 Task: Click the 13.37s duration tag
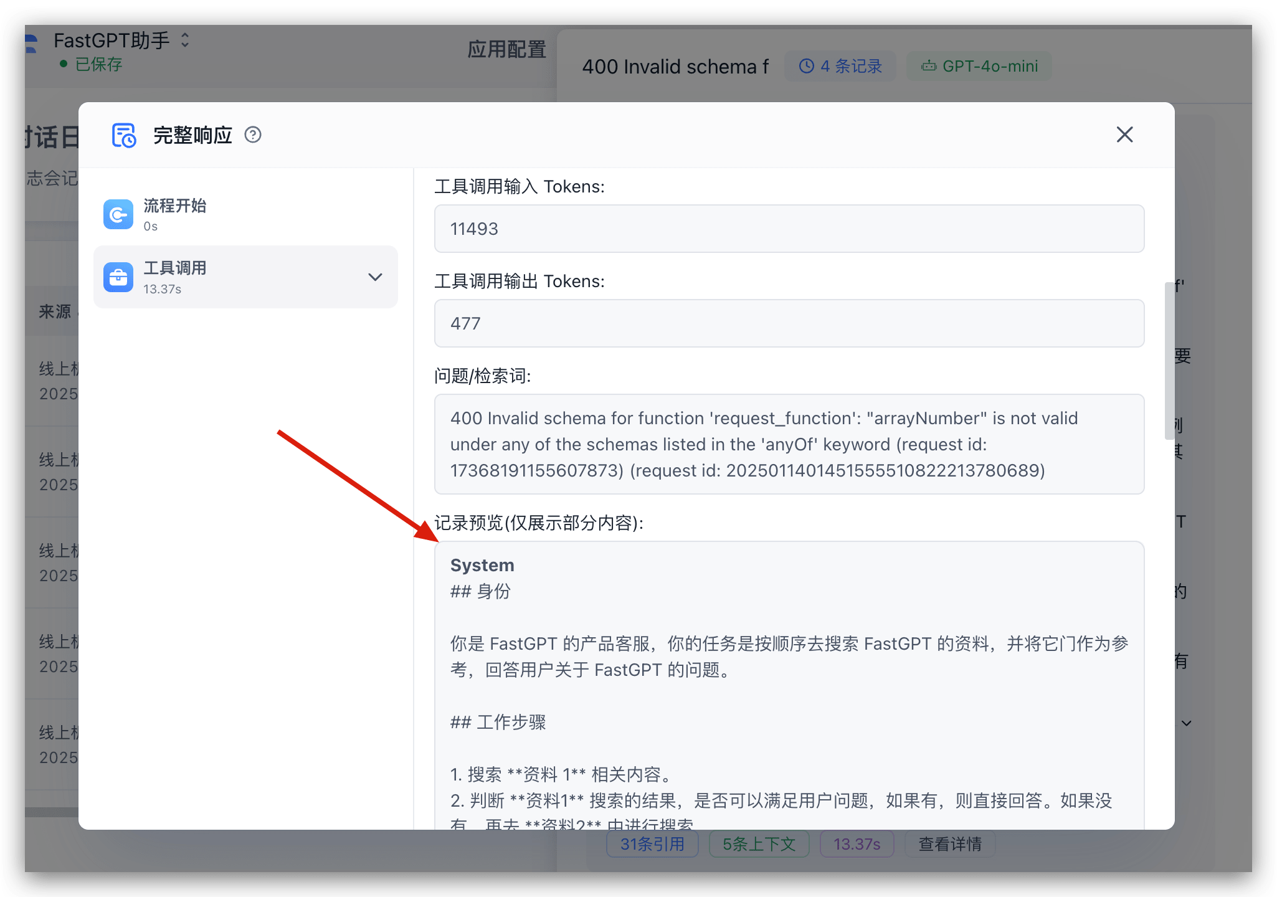pos(857,844)
